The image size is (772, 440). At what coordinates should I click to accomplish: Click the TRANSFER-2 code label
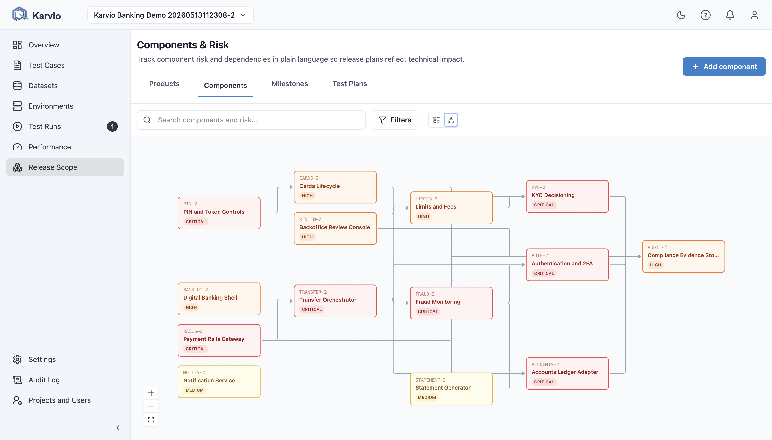coord(313,292)
